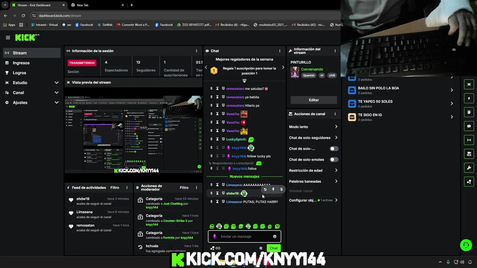
Task: Open Acciones de moderador Filtro dropdown
Action: coord(184,188)
